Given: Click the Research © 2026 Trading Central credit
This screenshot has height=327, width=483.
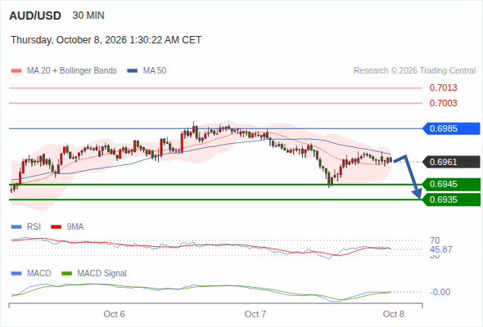Looking at the screenshot, I should pyautogui.click(x=414, y=71).
